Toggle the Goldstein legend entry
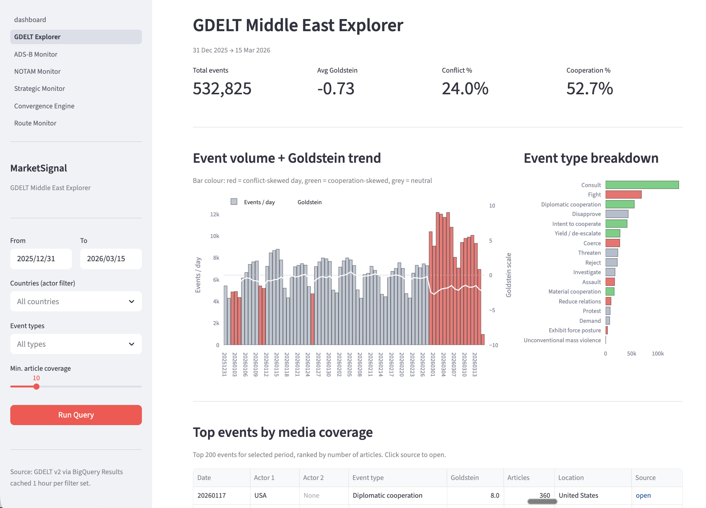The width and height of the screenshot is (706, 508). (x=310, y=202)
